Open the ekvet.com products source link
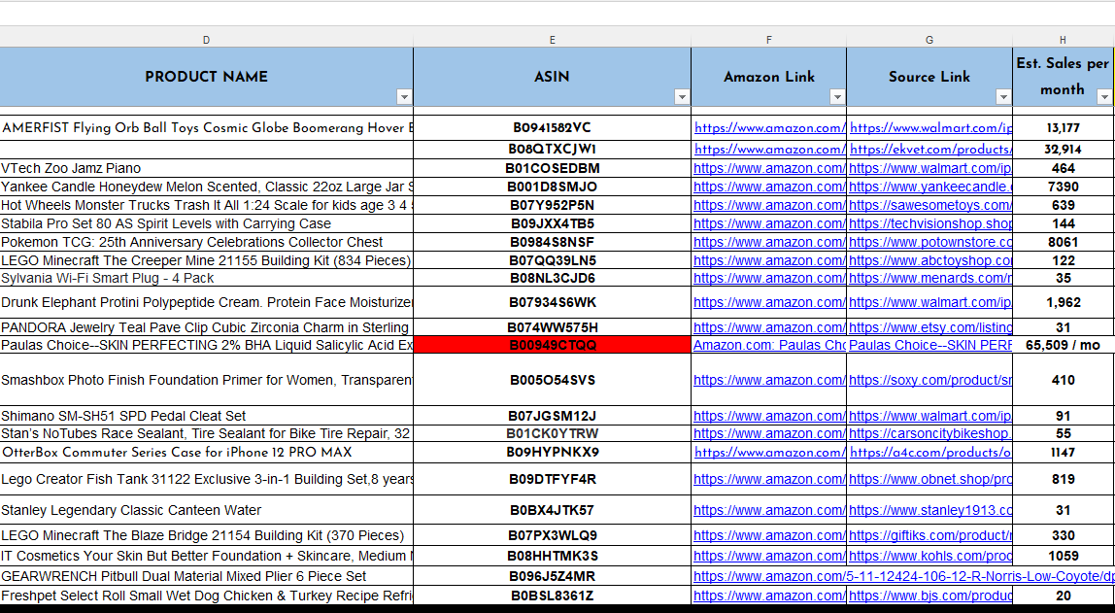 point(930,150)
